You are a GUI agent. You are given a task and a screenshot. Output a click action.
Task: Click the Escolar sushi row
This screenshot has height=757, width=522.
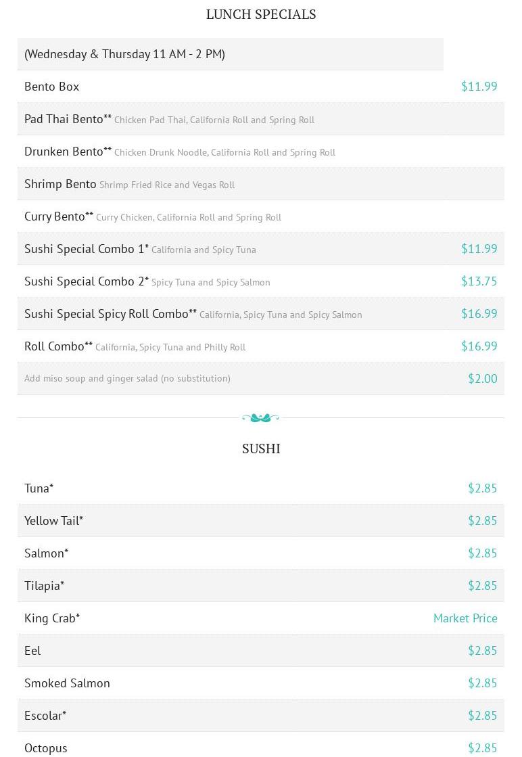click(x=260, y=716)
